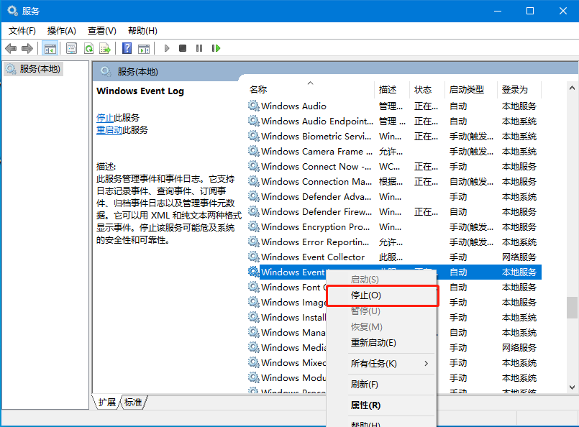Image resolution: width=579 pixels, height=427 pixels.
Task: Switch to the 扩展 tab
Action: pyautogui.click(x=107, y=403)
